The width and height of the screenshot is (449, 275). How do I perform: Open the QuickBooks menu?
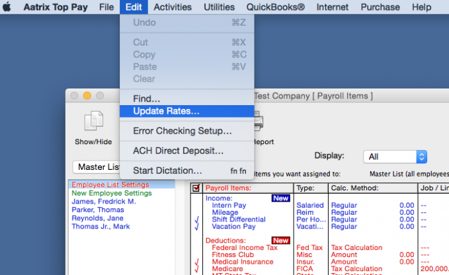[276, 7]
